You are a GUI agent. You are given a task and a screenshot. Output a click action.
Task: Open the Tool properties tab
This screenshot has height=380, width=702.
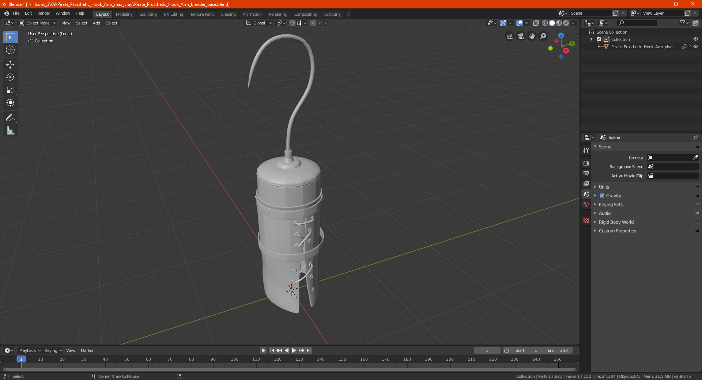(586, 150)
